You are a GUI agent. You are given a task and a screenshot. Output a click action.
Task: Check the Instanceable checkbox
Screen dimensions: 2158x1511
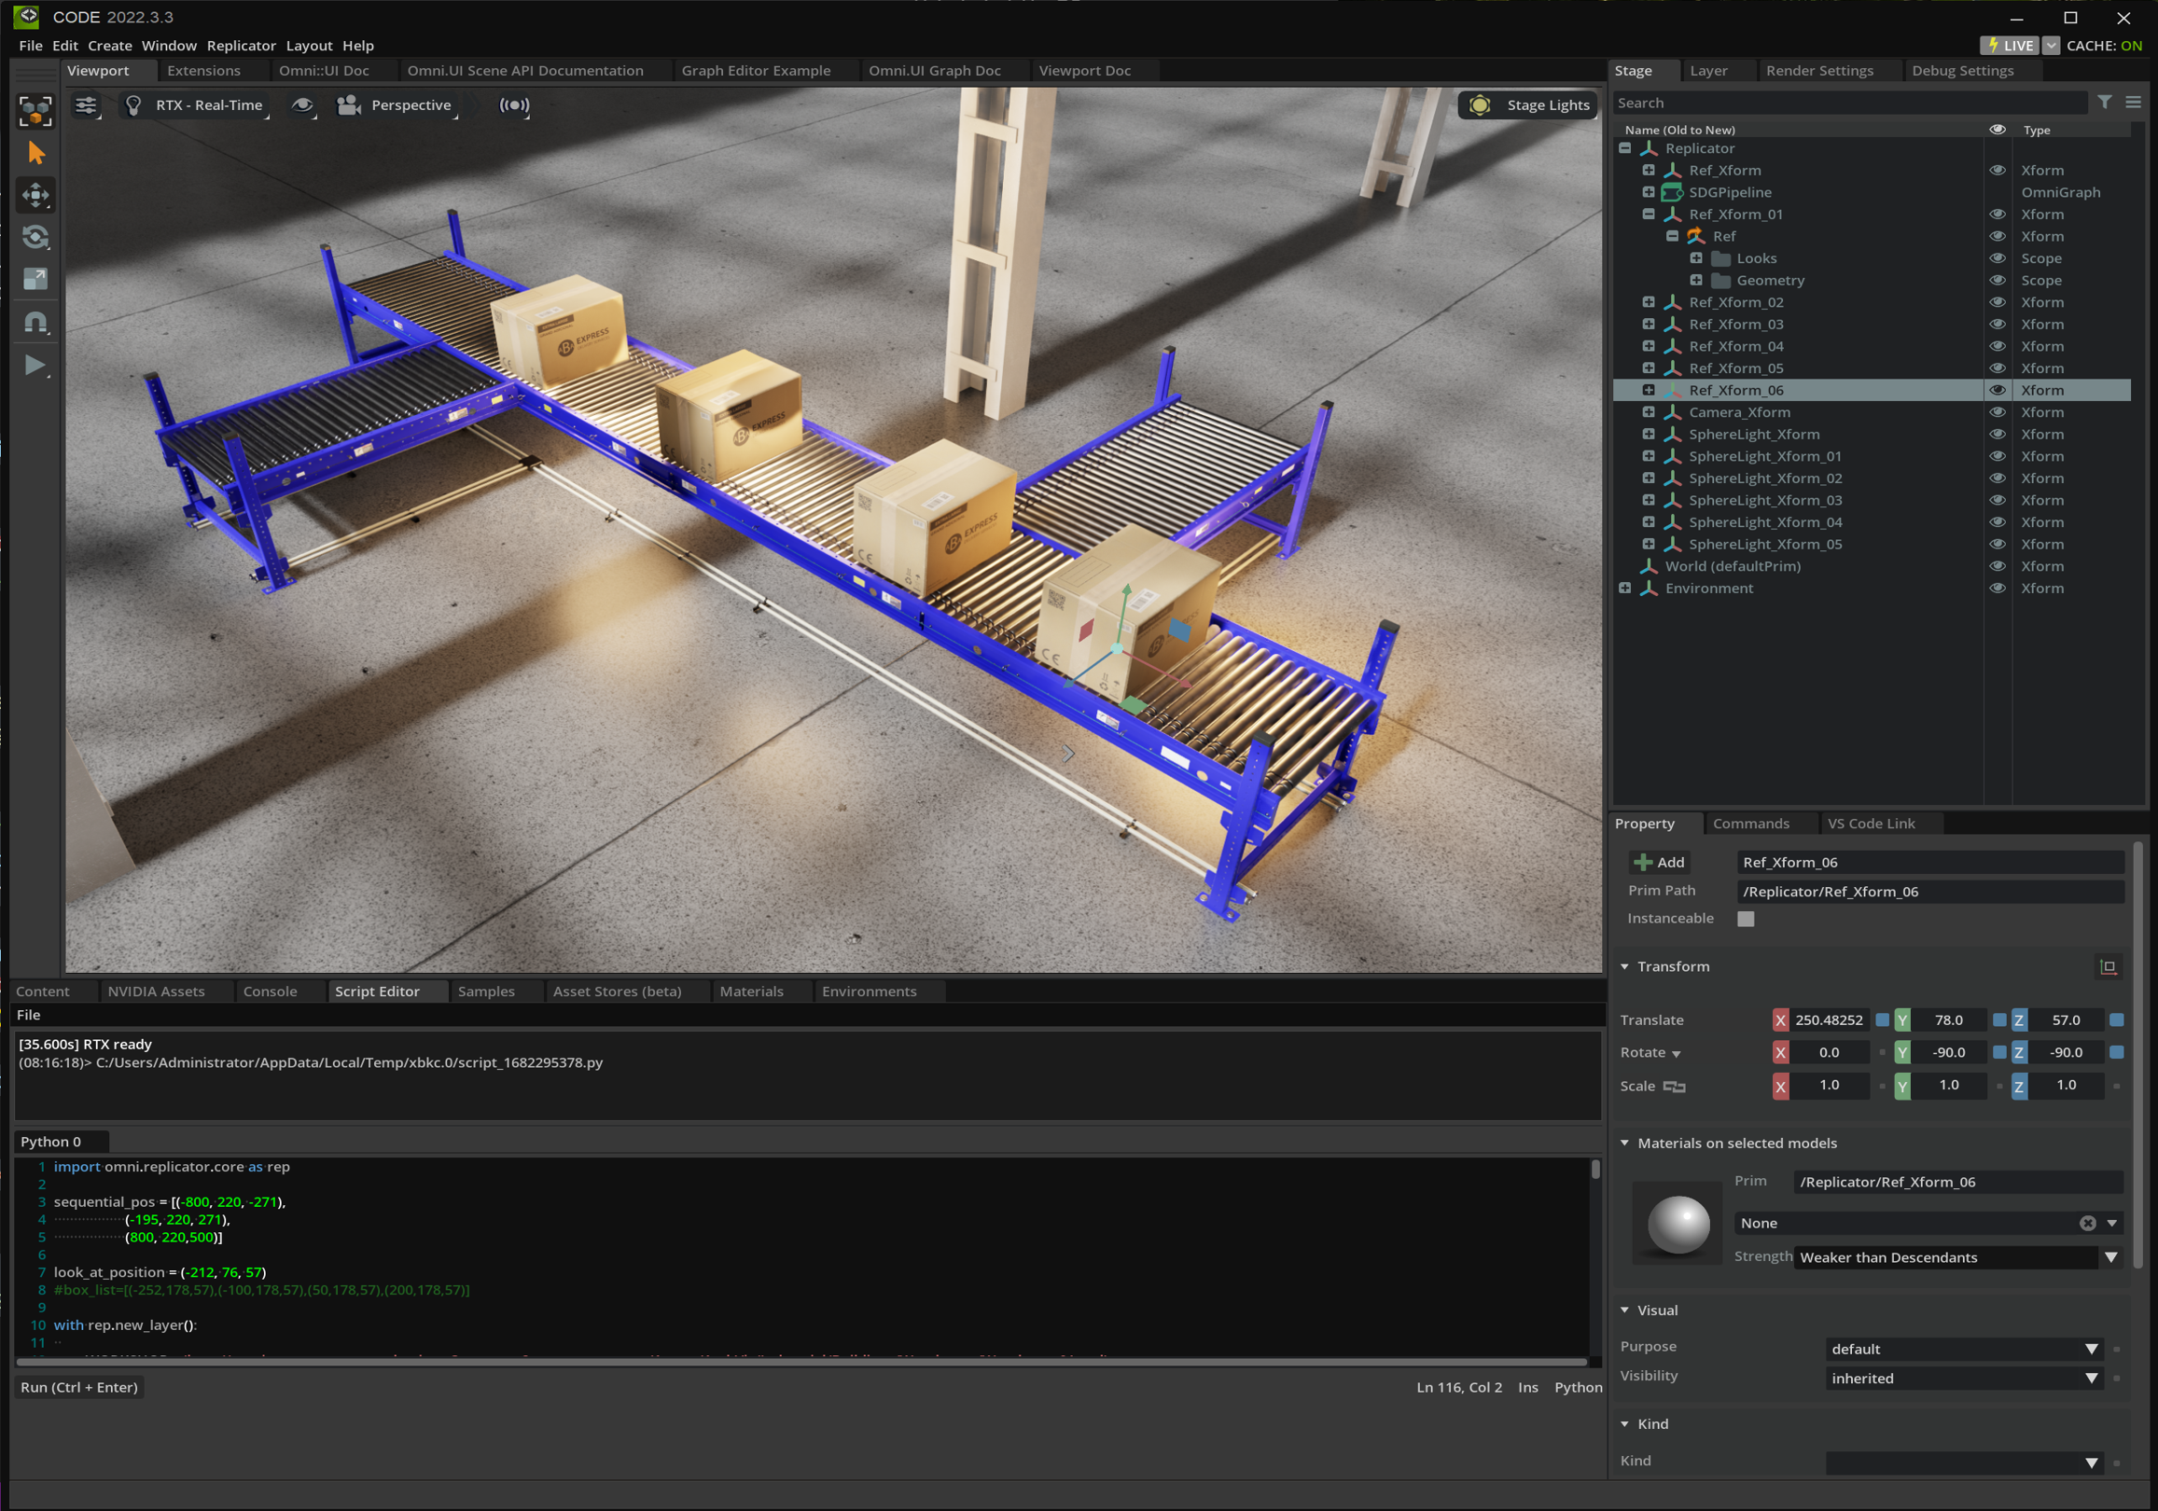pyautogui.click(x=1746, y=919)
